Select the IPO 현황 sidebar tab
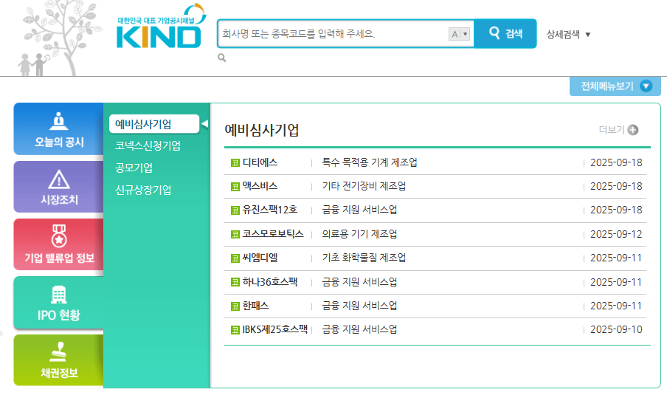667x395 pixels. point(59,302)
